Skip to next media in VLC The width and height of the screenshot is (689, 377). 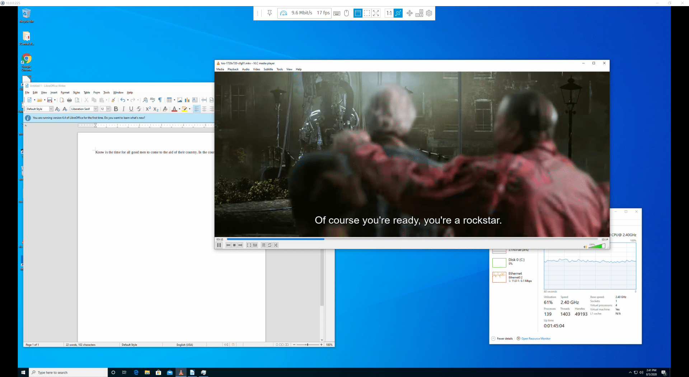point(240,245)
